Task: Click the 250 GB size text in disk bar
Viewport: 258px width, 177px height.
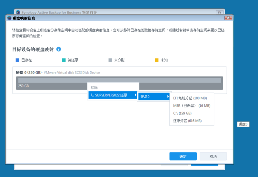Action: click(x=23, y=86)
